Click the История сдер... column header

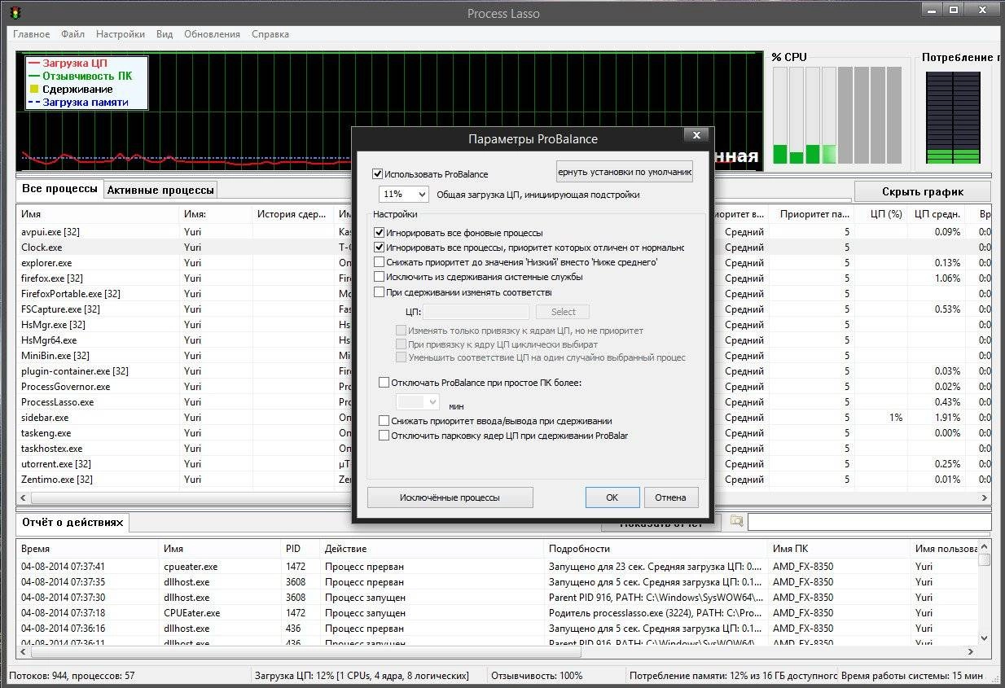click(293, 215)
